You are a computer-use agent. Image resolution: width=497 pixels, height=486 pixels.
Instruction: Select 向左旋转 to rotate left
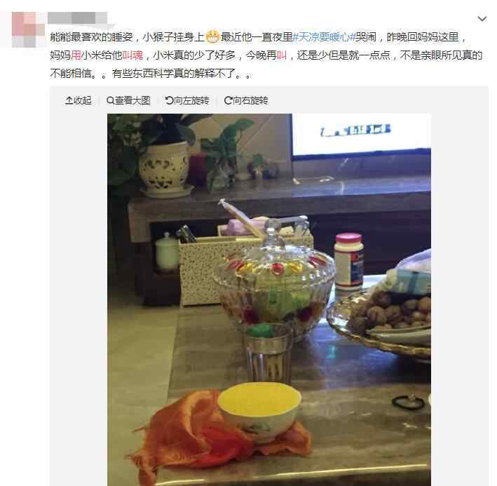coord(187,100)
